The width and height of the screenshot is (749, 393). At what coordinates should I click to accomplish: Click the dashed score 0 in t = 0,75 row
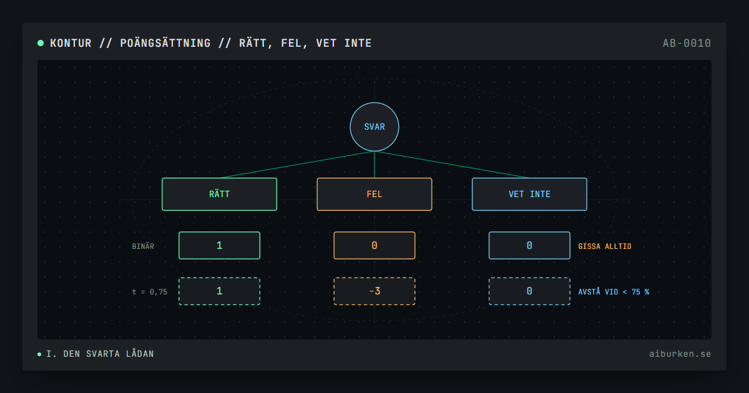pyautogui.click(x=529, y=291)
